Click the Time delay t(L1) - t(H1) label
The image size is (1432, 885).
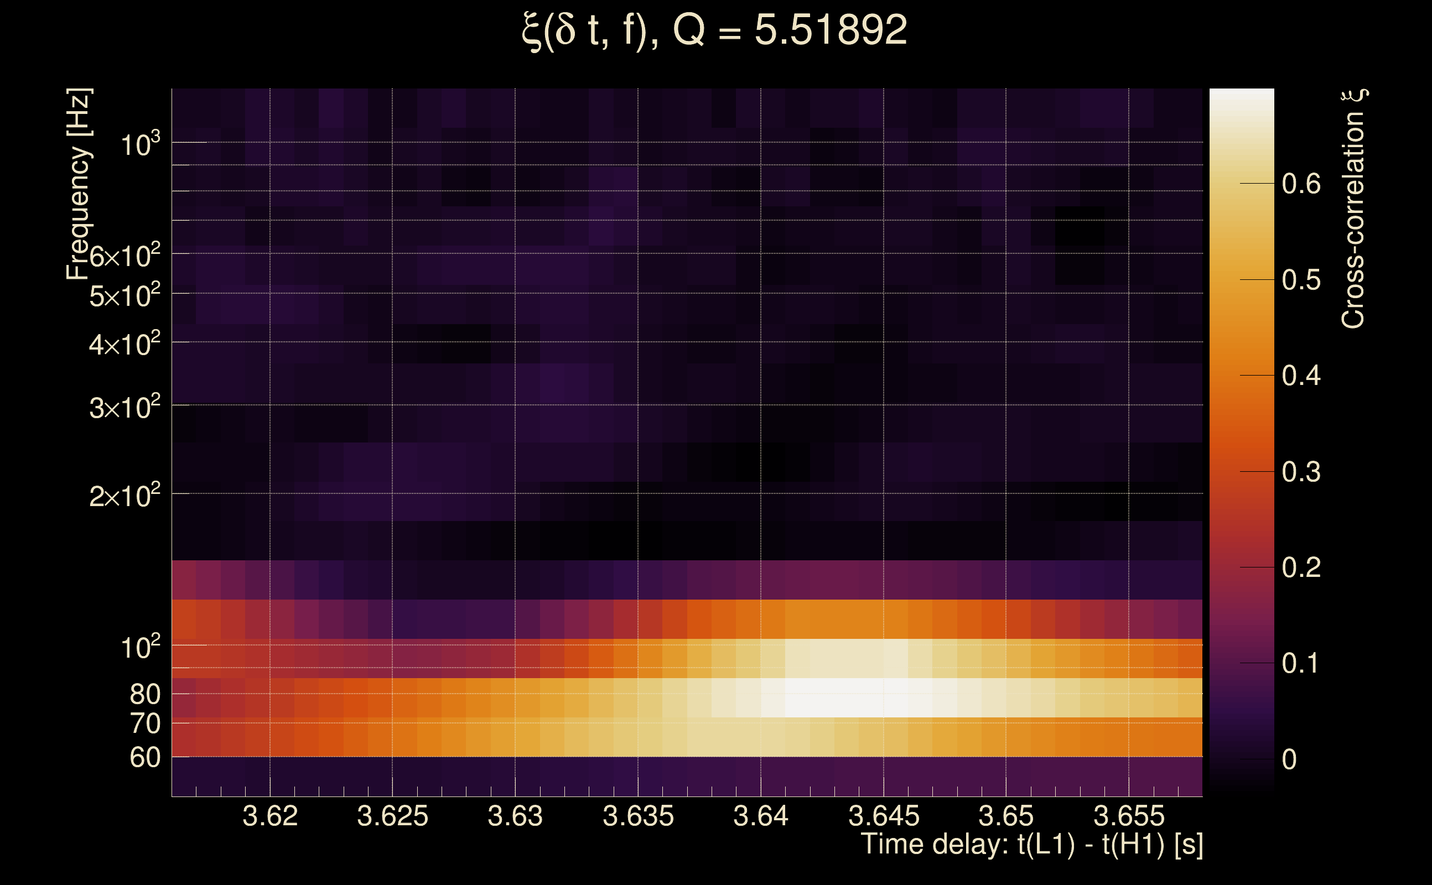[x=1031, y=844]
